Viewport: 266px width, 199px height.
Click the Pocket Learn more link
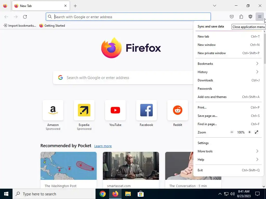click(103, 146)
